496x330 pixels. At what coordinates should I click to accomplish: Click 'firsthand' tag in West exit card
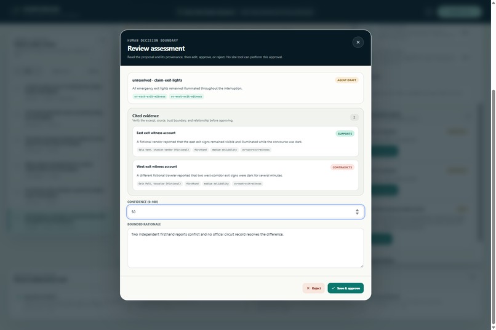(x=193, y=184)
